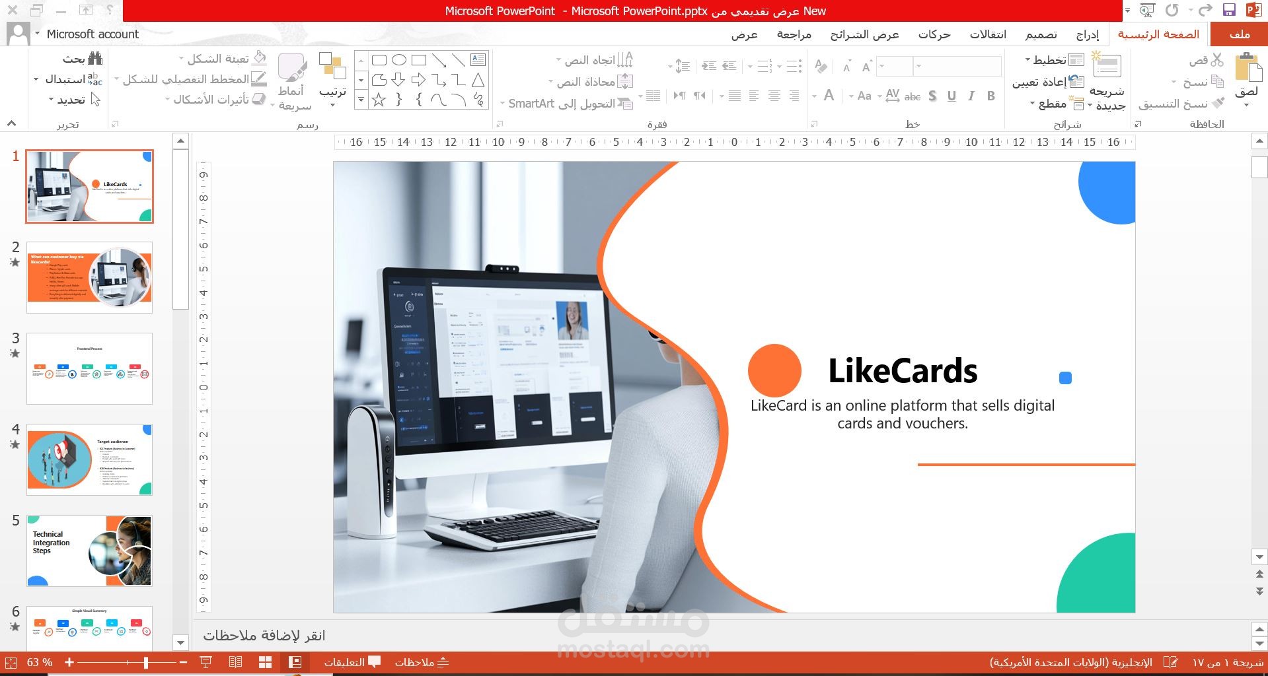The image size is (1268, 676).
Task: Toggle text Shadow formatting
Action: pyautogui.click(x=932, y=96)
